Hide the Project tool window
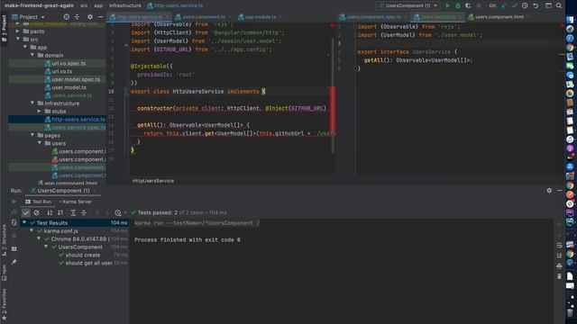 (100, 17)
